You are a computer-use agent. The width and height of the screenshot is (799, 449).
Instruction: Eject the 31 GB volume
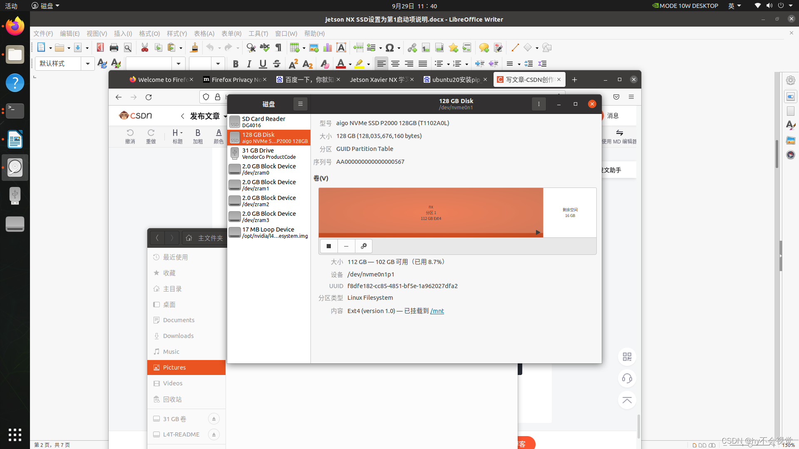213,419
